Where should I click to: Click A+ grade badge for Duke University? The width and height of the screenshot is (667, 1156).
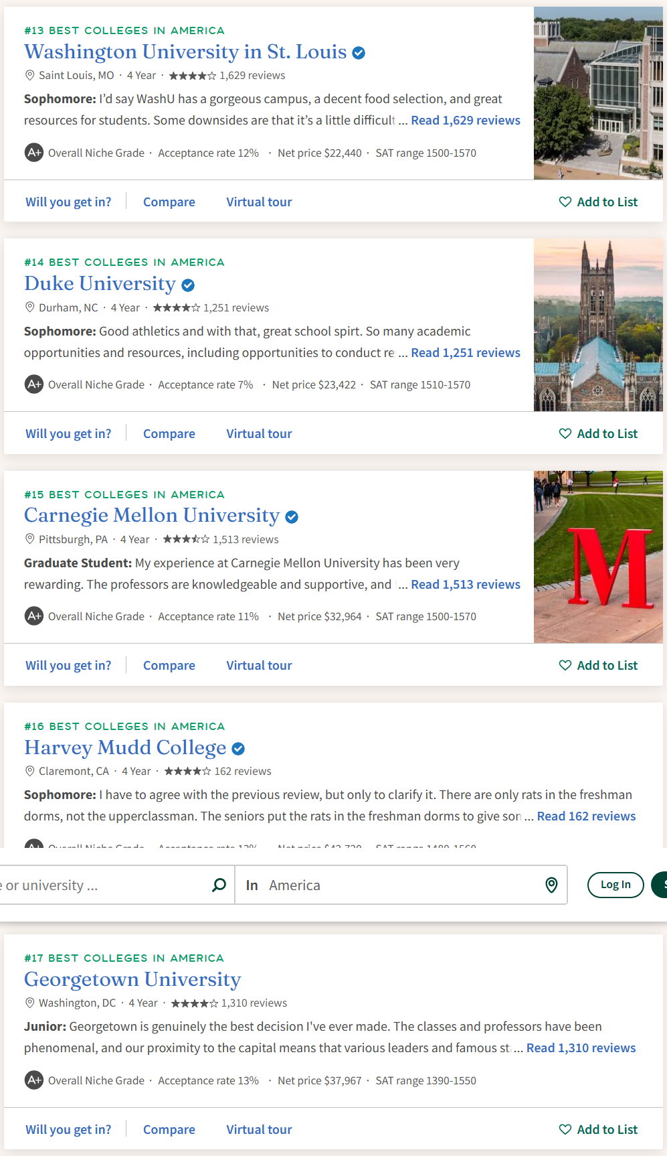click(x=34, y=384)
